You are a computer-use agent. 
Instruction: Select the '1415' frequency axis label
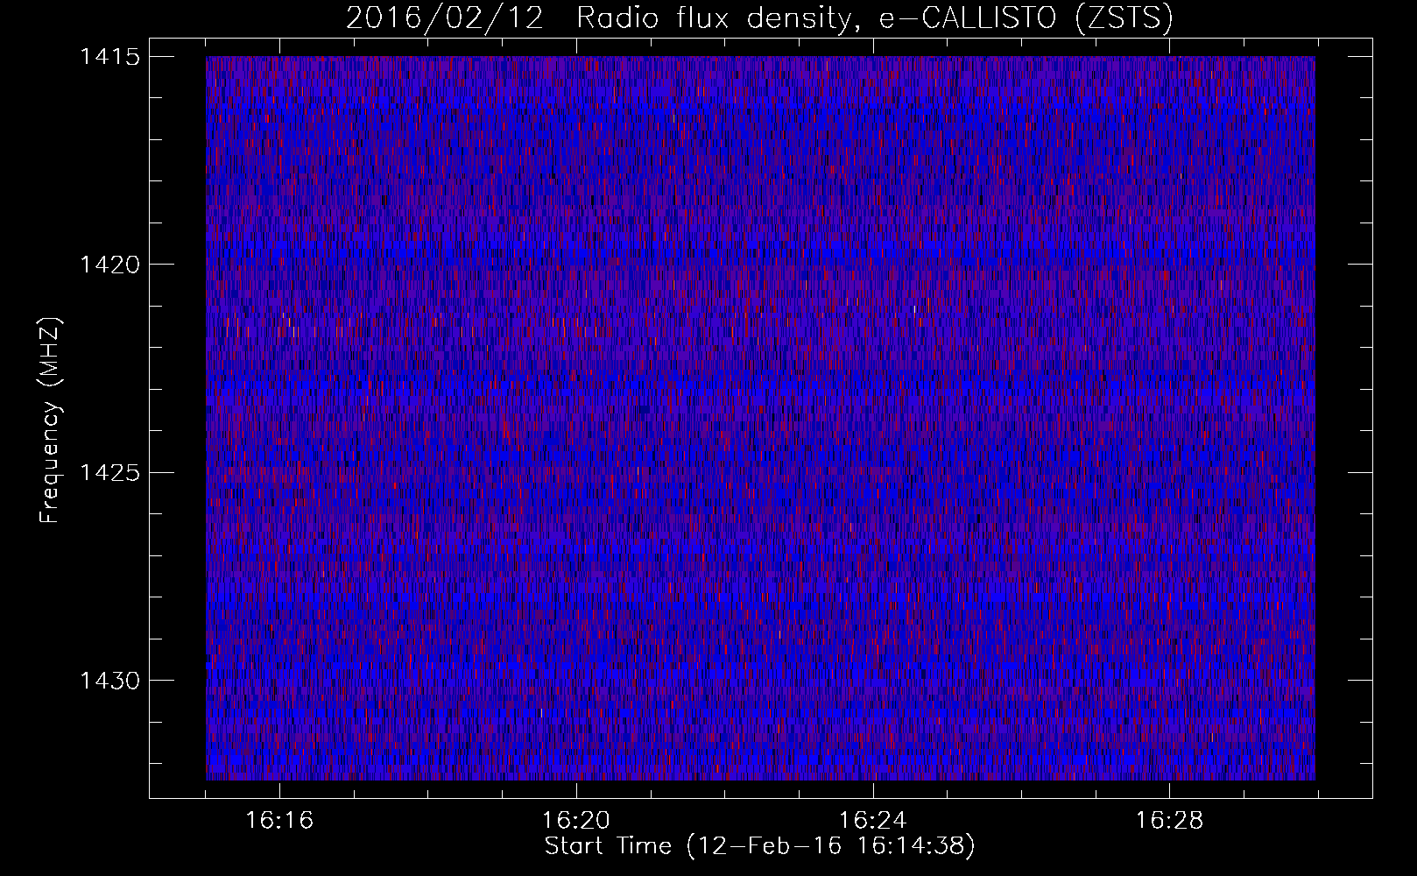[x=109, y=57]
